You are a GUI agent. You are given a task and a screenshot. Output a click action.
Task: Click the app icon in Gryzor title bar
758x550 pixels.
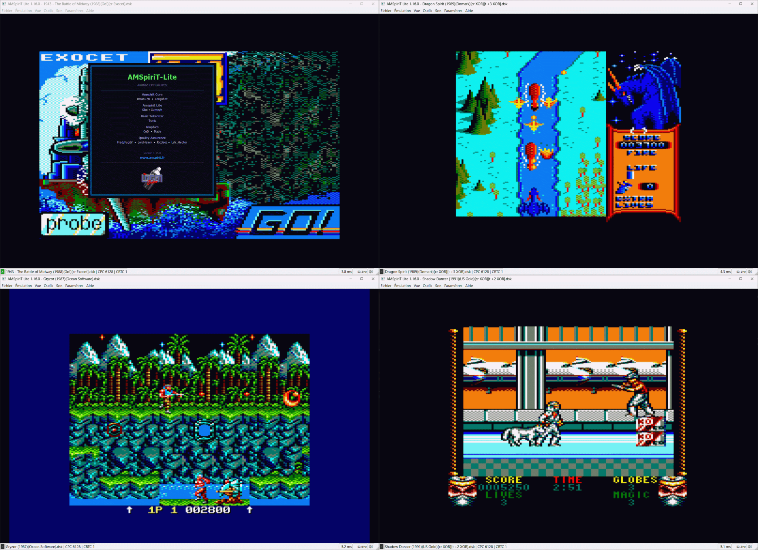[4, 279]
